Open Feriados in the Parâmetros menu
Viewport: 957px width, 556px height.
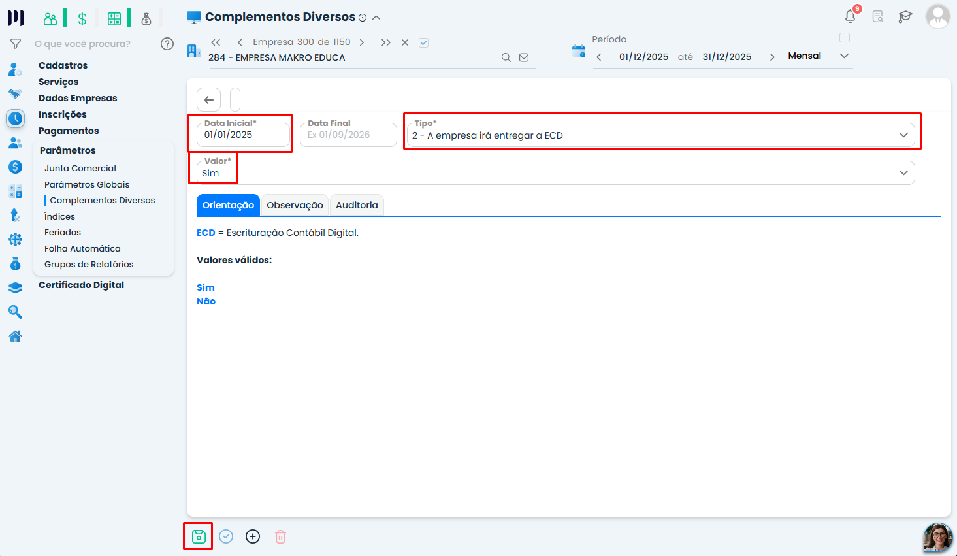click(x=63, y=232)
